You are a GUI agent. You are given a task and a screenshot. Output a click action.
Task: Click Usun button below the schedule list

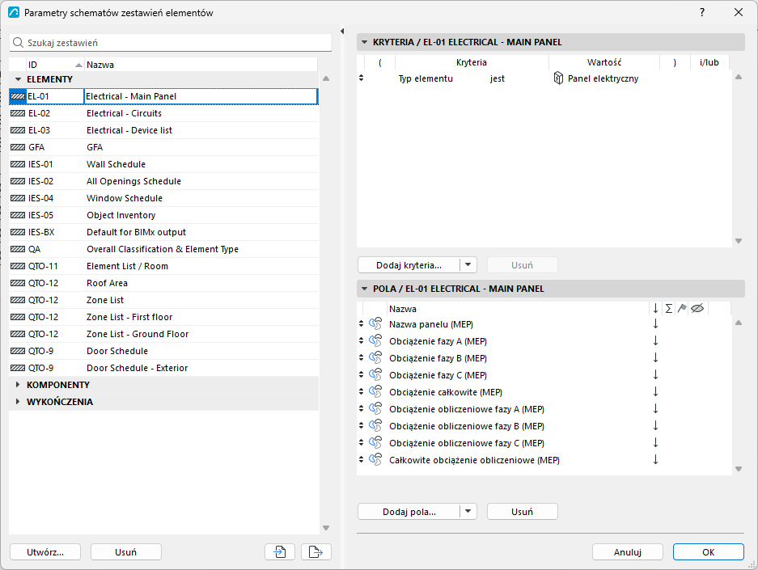[x=126, y=551]
